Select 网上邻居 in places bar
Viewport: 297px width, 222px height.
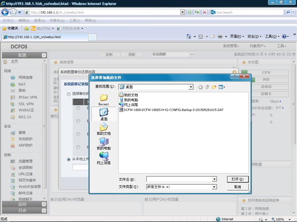pos(104,158)
